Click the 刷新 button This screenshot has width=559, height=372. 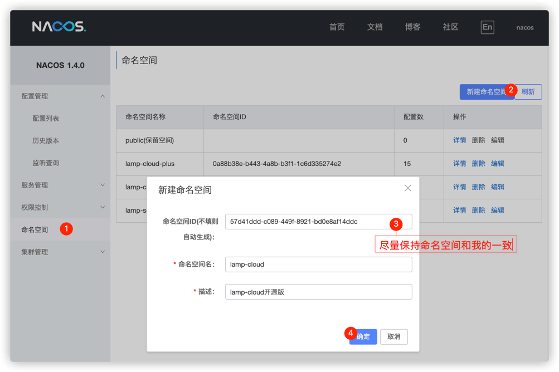tap(528, 92)
